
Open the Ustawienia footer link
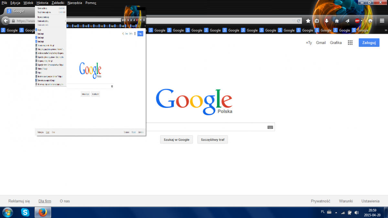[x=371, y=201]
